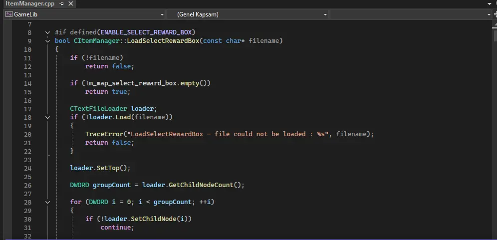The width and height of the screenshot is (497, 240).
Task: Click on 'loader.Load' at line 18
Action: click(110, 117)
